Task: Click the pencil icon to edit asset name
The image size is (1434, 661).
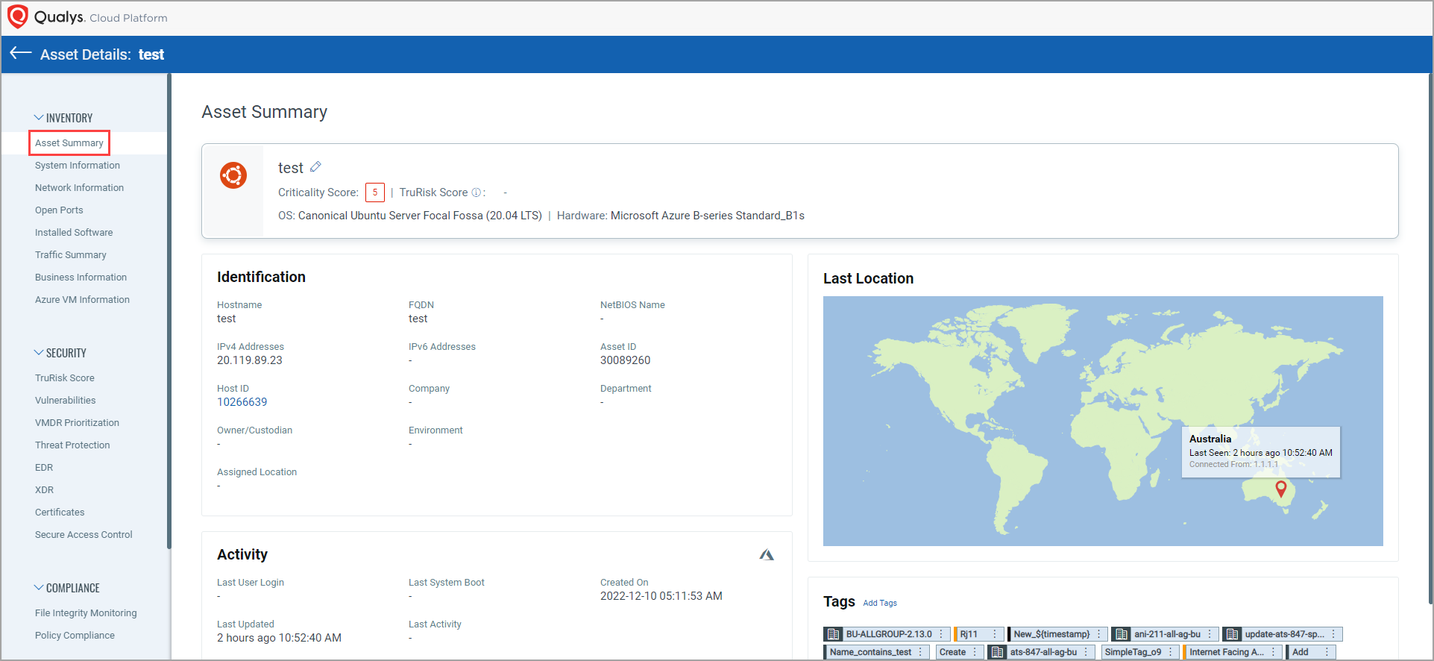Action: click(x=315, y=166)
